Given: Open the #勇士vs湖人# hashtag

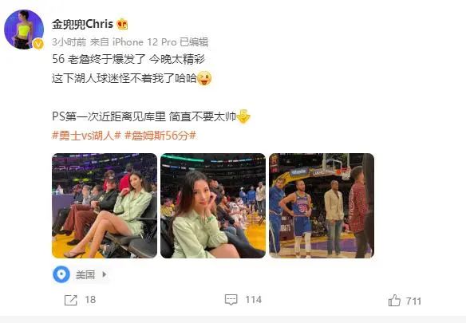Looking at the screenshot, I should 86,136.
